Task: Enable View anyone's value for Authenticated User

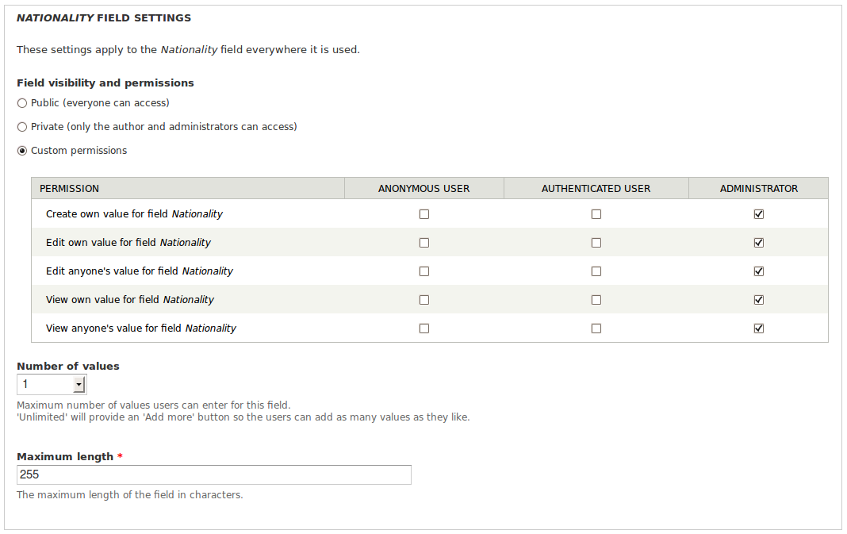Action: pos(596,328)
